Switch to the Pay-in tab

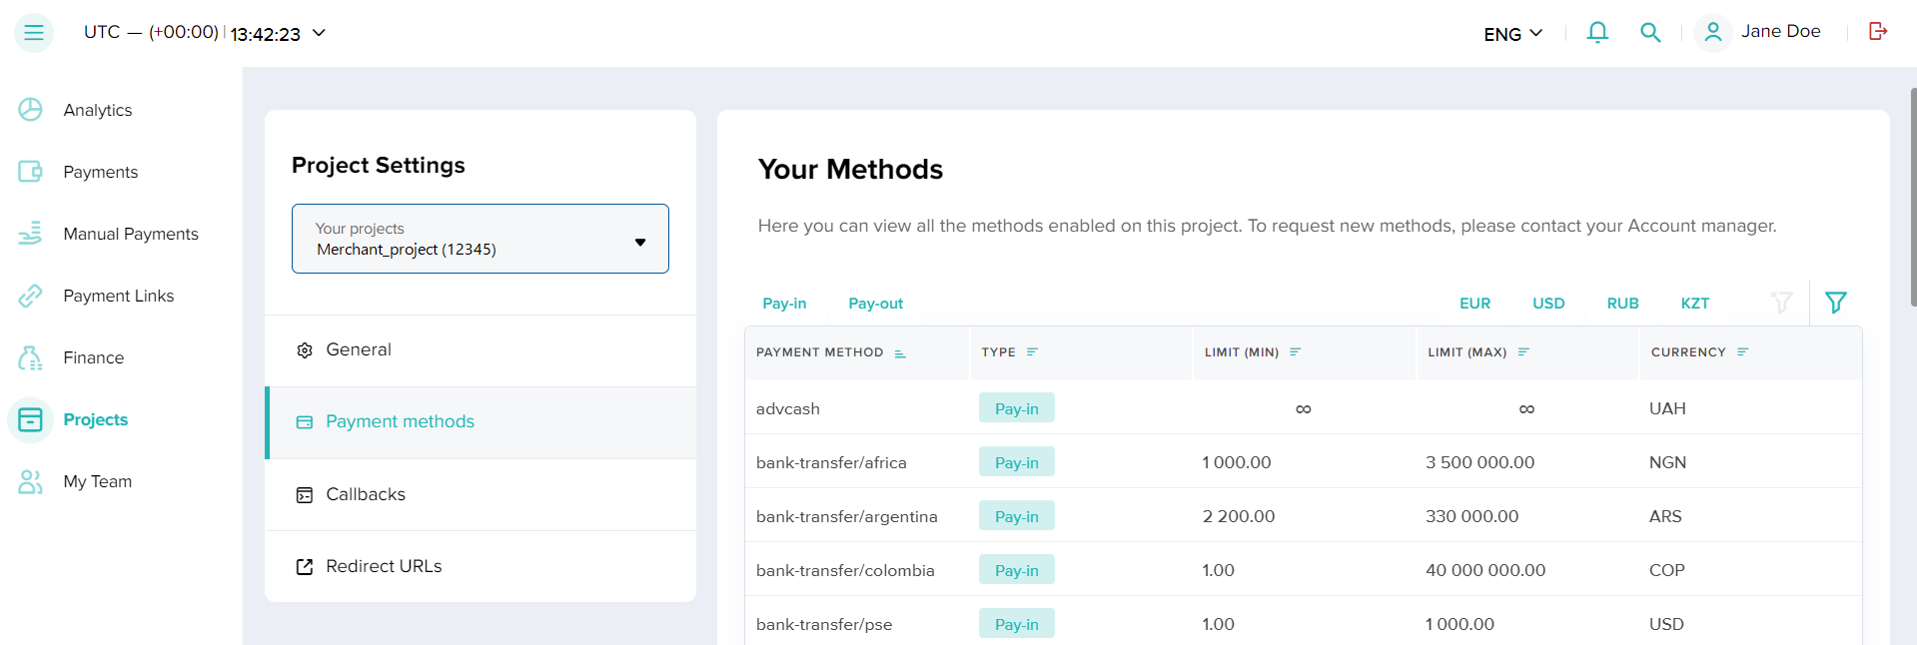[x=784, y=304]
